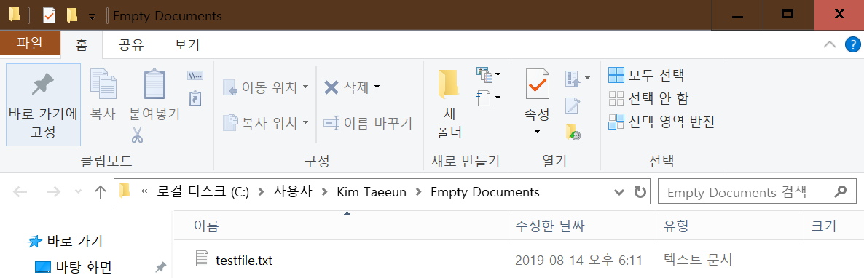Click the Quick Access toolbar properties icon
The width and height of the screenshot is (864, 278).
click(49, 15)
